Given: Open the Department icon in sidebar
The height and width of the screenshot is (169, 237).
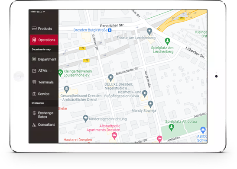Looking at the screenshot, I should (34, 59).
